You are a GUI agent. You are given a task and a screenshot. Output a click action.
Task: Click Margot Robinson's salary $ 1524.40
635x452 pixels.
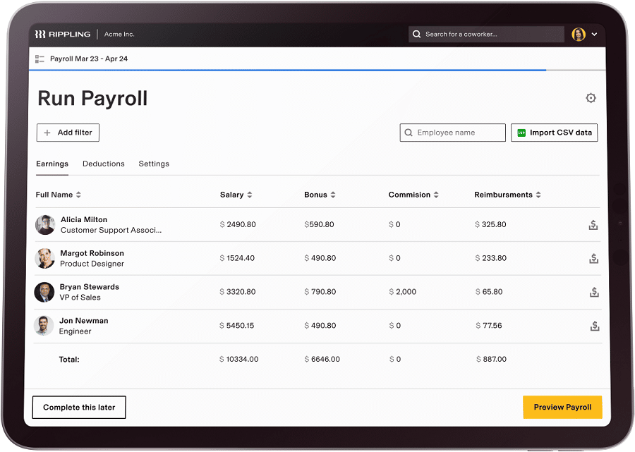tap(237, 258)
